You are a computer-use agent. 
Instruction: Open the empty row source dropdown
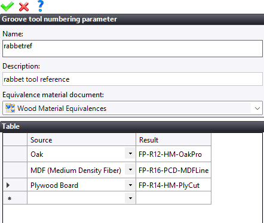pyautogui.click(x=130, y=198)
